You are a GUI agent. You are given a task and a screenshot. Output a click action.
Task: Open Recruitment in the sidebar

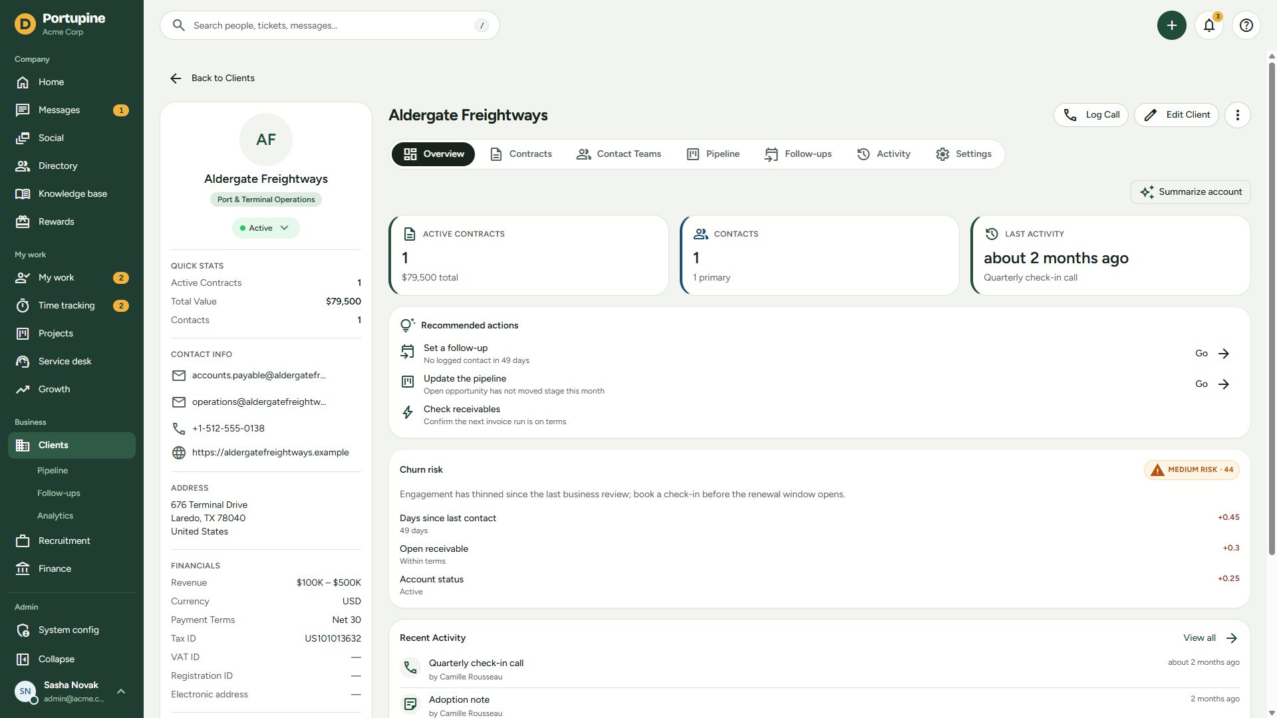(72, 541)
